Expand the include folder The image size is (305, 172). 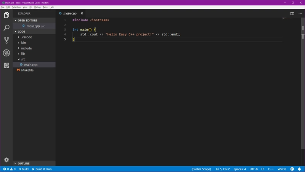(x=26, y=48)
